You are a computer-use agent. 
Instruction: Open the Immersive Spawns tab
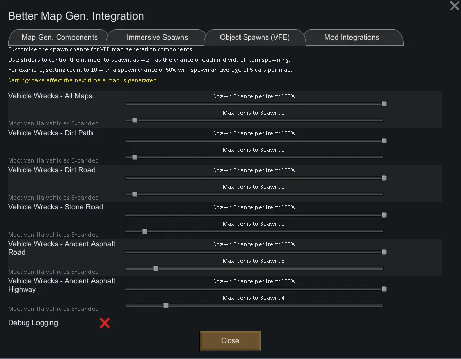[x=157, y=38]
